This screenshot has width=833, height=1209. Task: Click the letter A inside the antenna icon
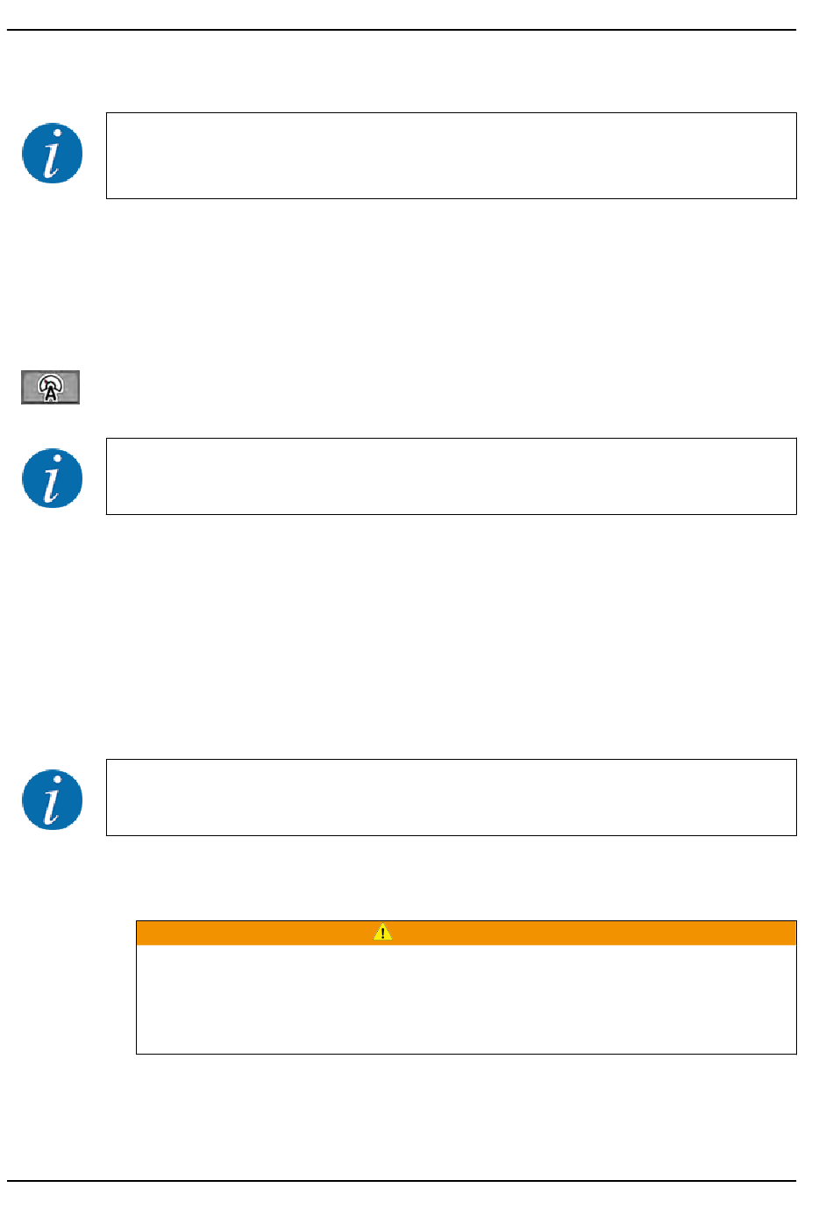coord(51,395)
